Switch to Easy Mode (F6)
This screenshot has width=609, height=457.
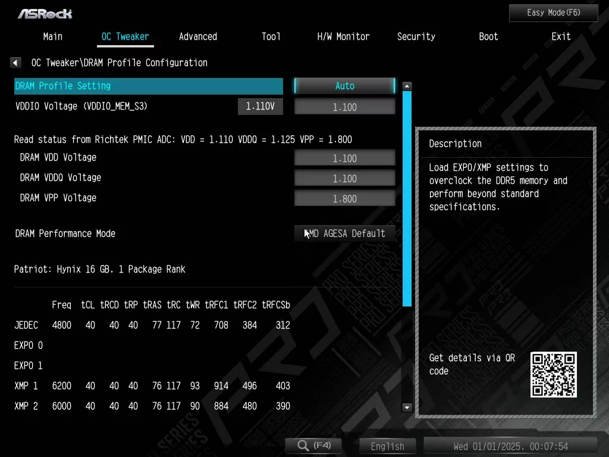553,12
